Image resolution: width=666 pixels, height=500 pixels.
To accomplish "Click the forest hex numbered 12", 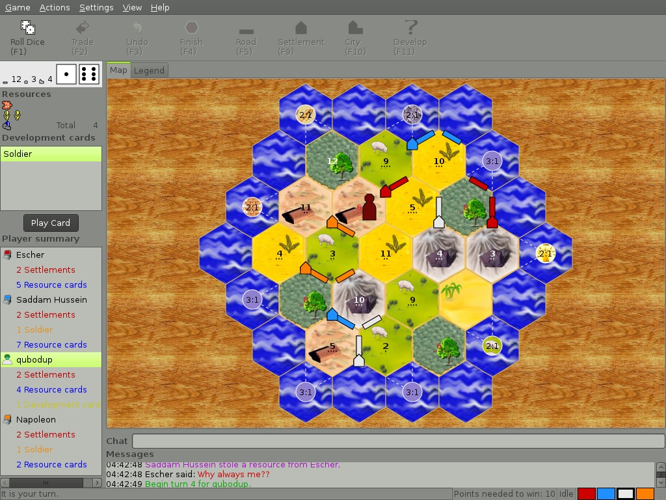I will (332, 161).
